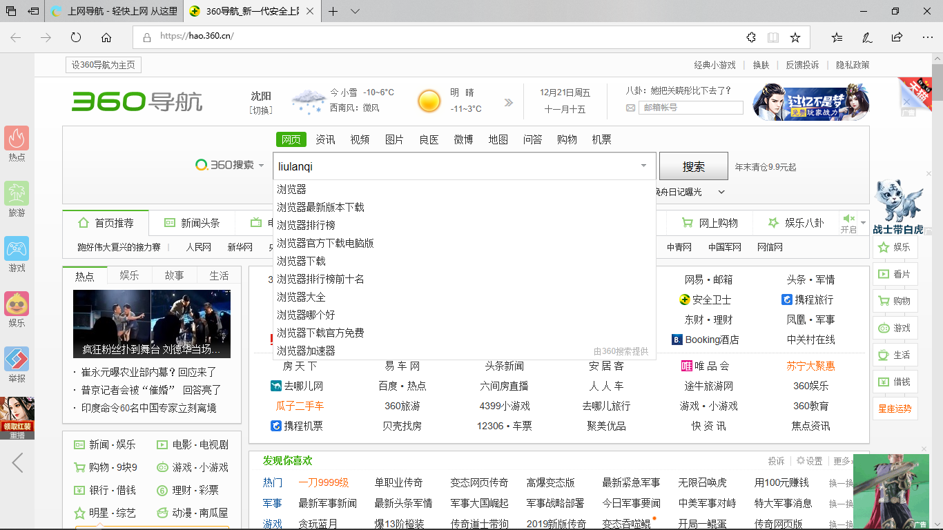Viewport: 943px width, 530px height.
Task: Select 视频 search tab
Action: (x=360, y=139)
